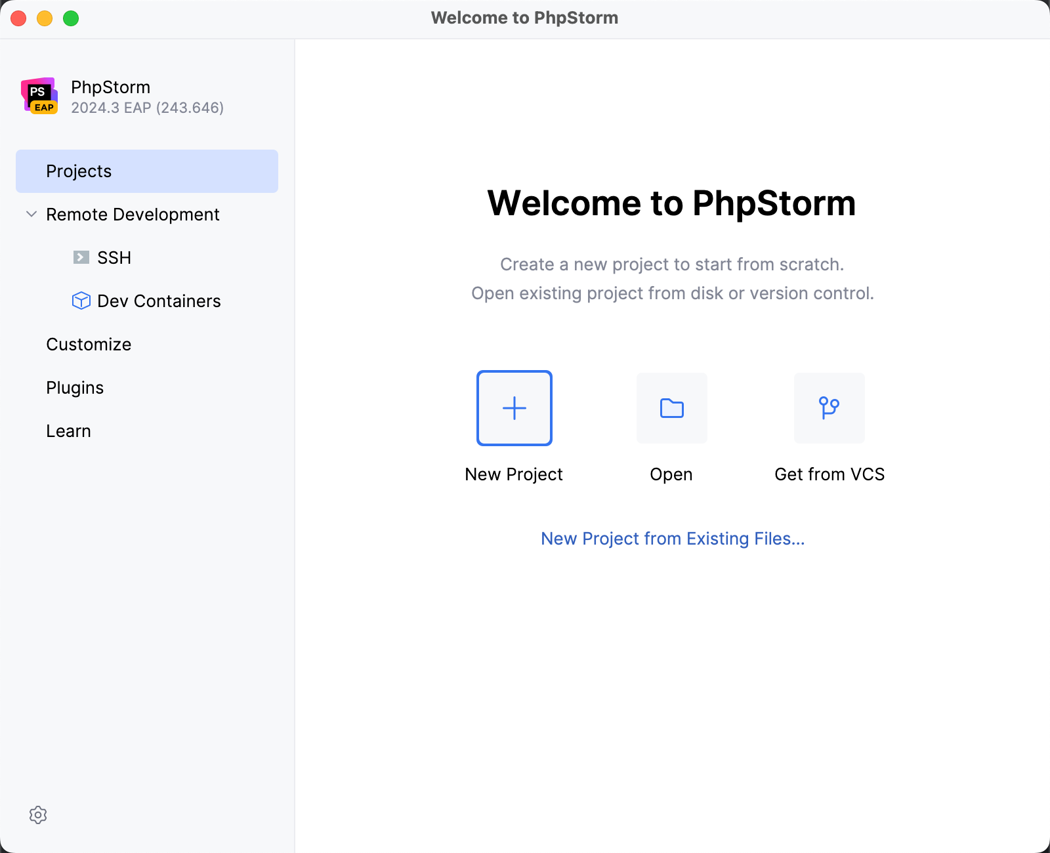This screenshot has width=1050, height=853.
Task: Open the SSH remote development item
Action: 114,258
